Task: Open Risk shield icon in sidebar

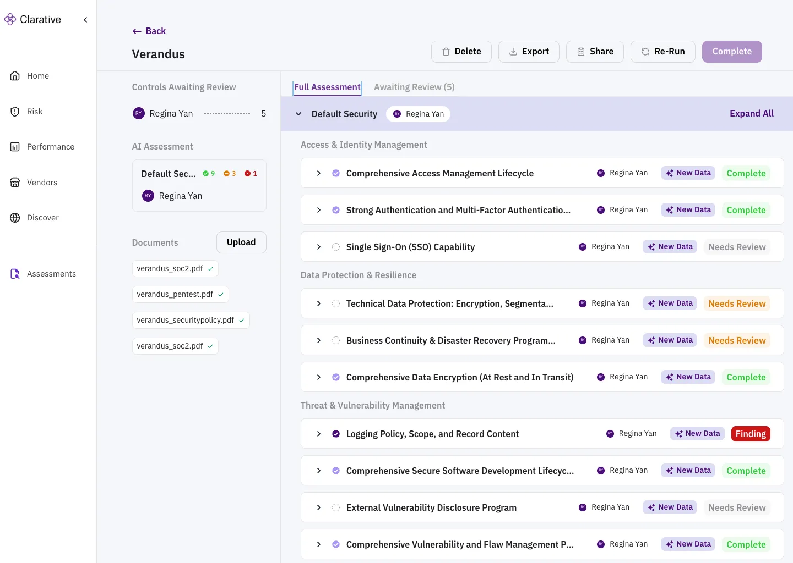Action: (x=15, y=112)
